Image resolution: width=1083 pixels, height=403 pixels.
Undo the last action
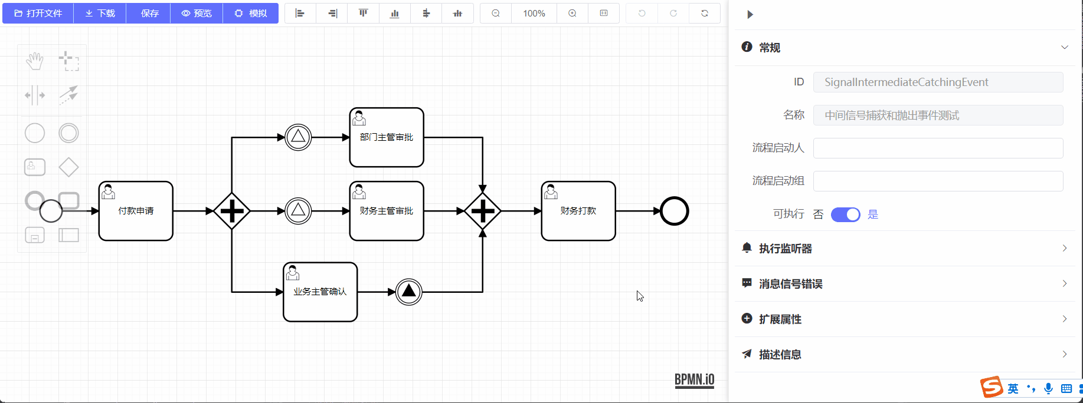tap(642, 13)
